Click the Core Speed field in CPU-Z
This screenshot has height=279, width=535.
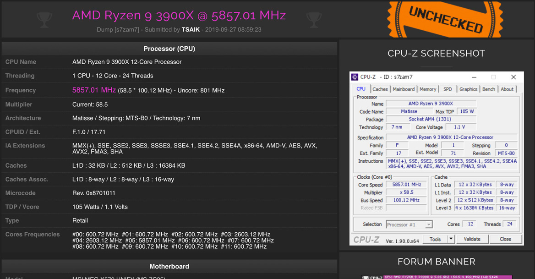406,185
